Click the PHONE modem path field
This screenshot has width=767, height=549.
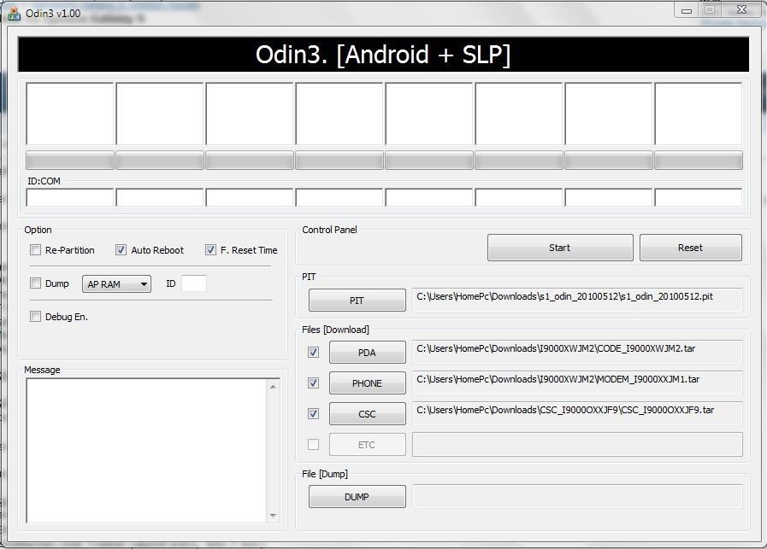pyautogui.click(x=577, y=383)
